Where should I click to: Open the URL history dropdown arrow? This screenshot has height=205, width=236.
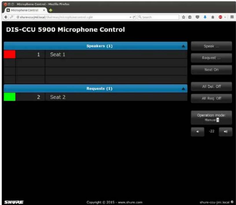tap(131, 17)
